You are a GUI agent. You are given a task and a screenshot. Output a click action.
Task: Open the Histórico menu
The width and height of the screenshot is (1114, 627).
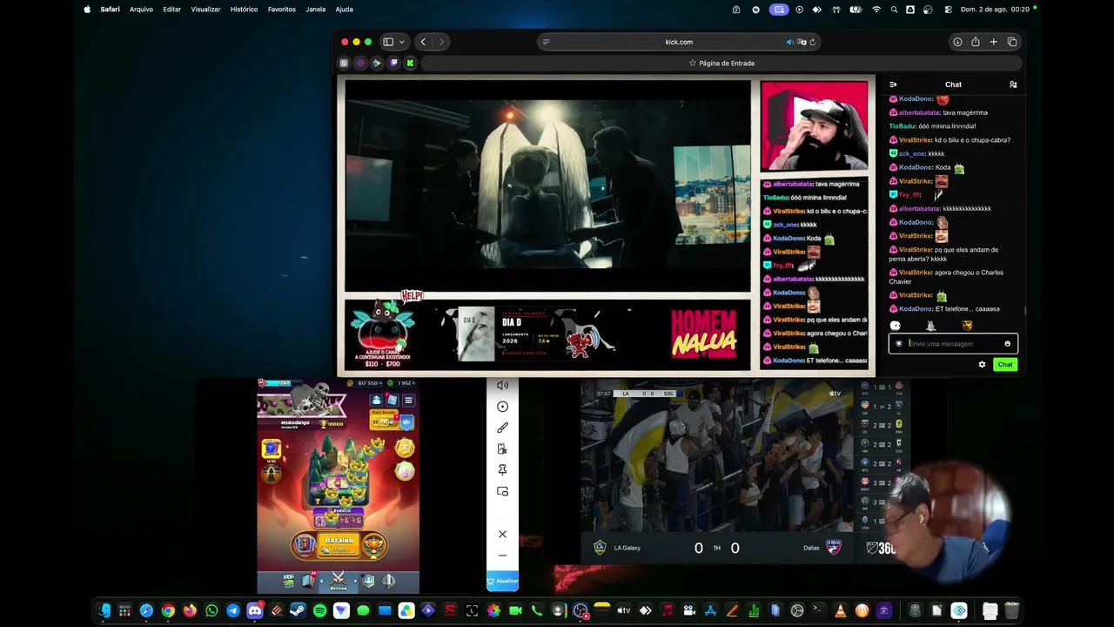coord(244,10)
